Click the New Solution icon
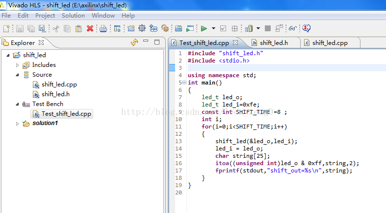The image size is (386, 213). [x=154, y=28]
